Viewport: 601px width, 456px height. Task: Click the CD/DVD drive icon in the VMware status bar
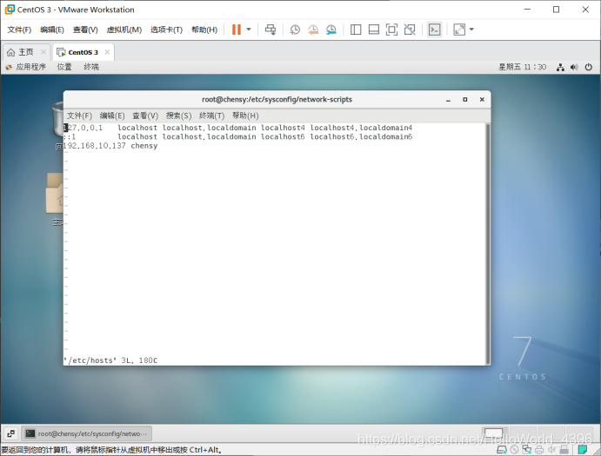tap(515, 450)
